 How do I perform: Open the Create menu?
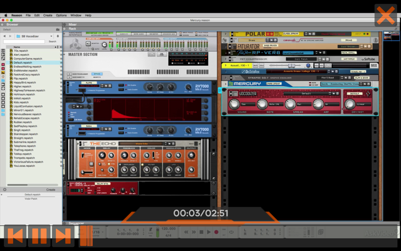(48, 16)
